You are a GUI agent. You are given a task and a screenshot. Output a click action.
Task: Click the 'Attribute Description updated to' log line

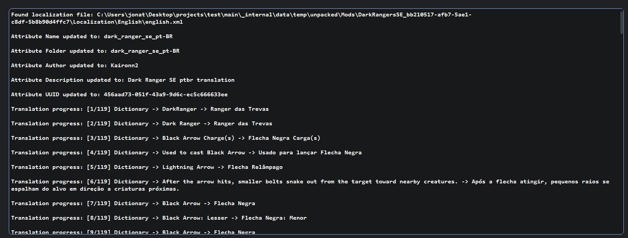pyautogui.click(x=123, y=80)
